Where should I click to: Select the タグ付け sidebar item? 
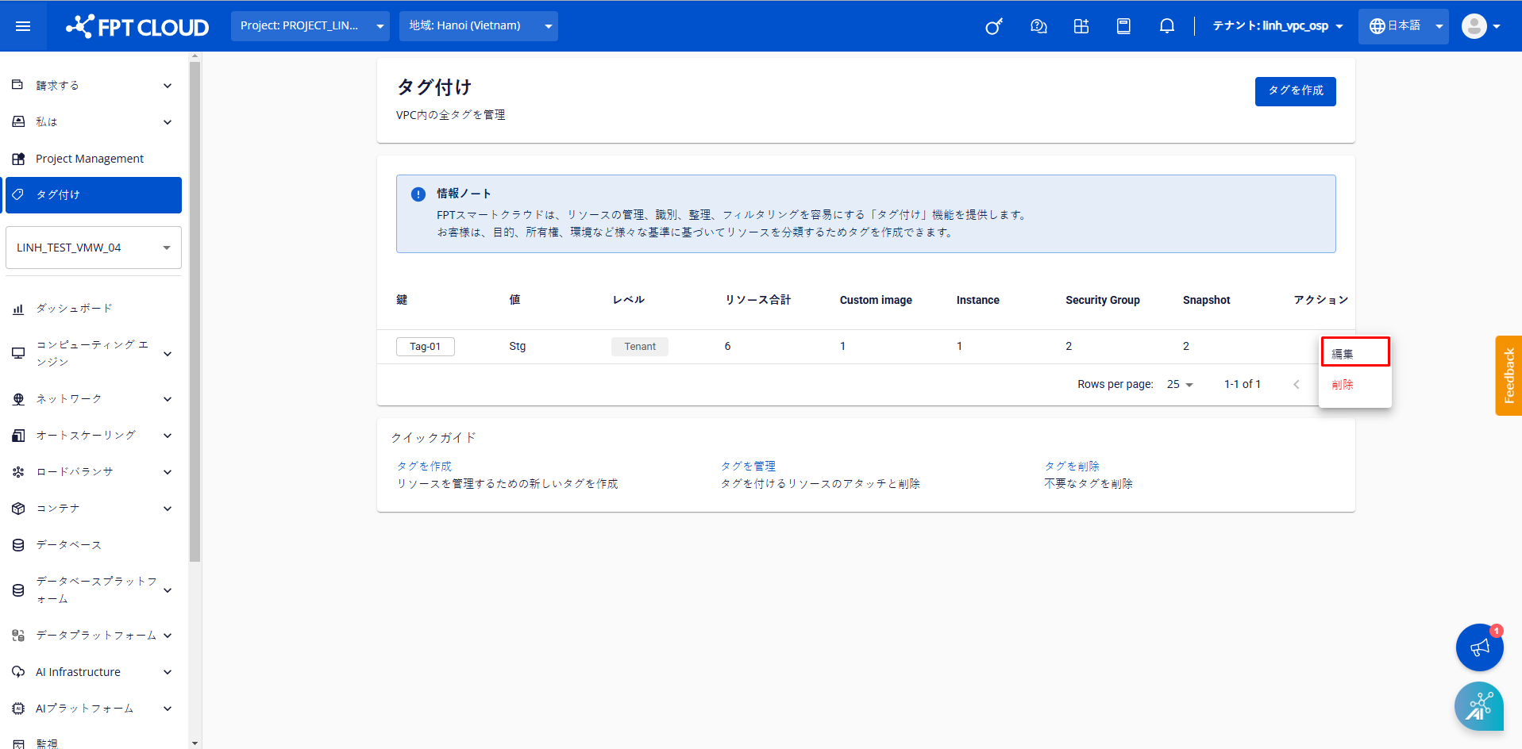point(94,195)
